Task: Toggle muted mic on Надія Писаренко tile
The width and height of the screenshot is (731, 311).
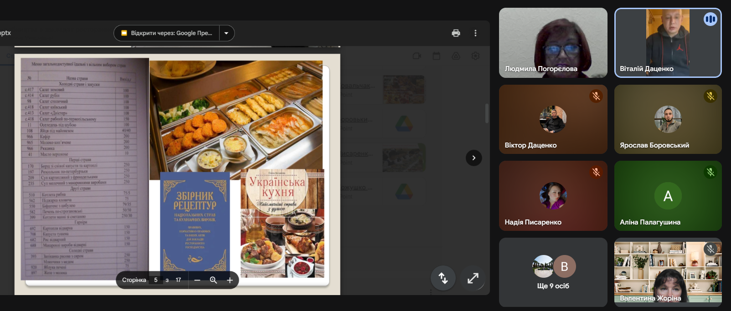Action: coord(596,172)
